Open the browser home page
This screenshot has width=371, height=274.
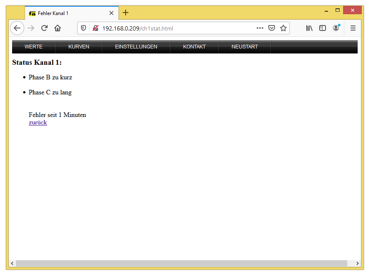click(x=58, y=28)
